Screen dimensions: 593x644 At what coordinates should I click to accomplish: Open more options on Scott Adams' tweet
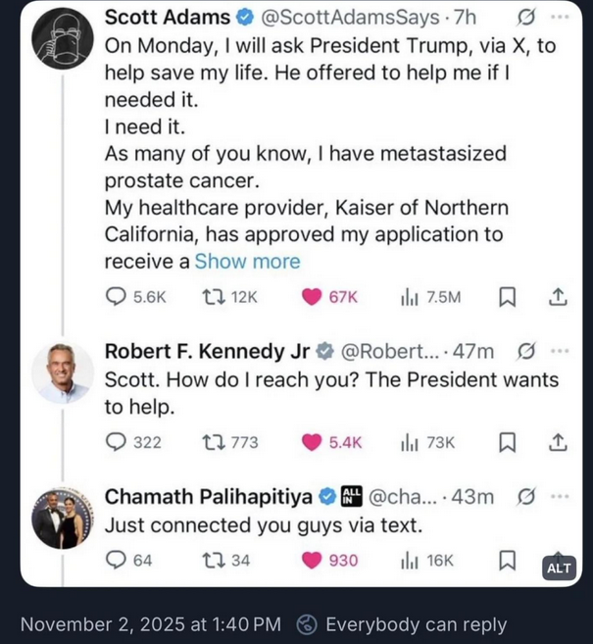(x=560, y=18)
